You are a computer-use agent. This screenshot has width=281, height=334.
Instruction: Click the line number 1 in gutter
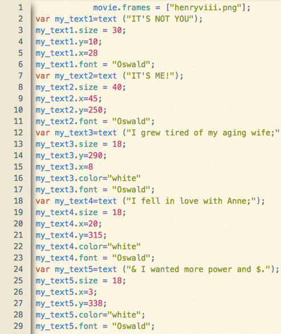pos(20,7)
